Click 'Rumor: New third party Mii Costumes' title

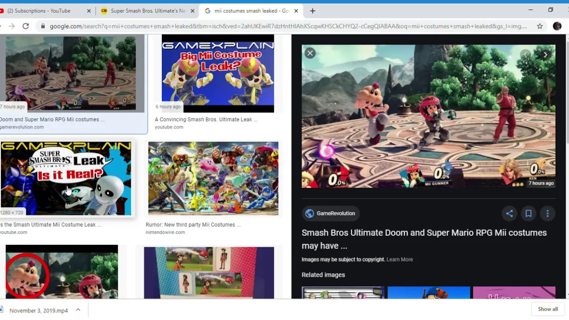click(x=193, y=225)
